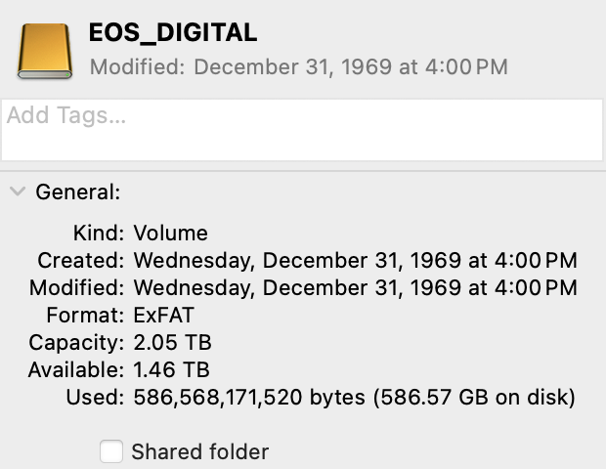Click the Kind value Volume
Viewport: 606px width, 469px height.
click(170, 234)
